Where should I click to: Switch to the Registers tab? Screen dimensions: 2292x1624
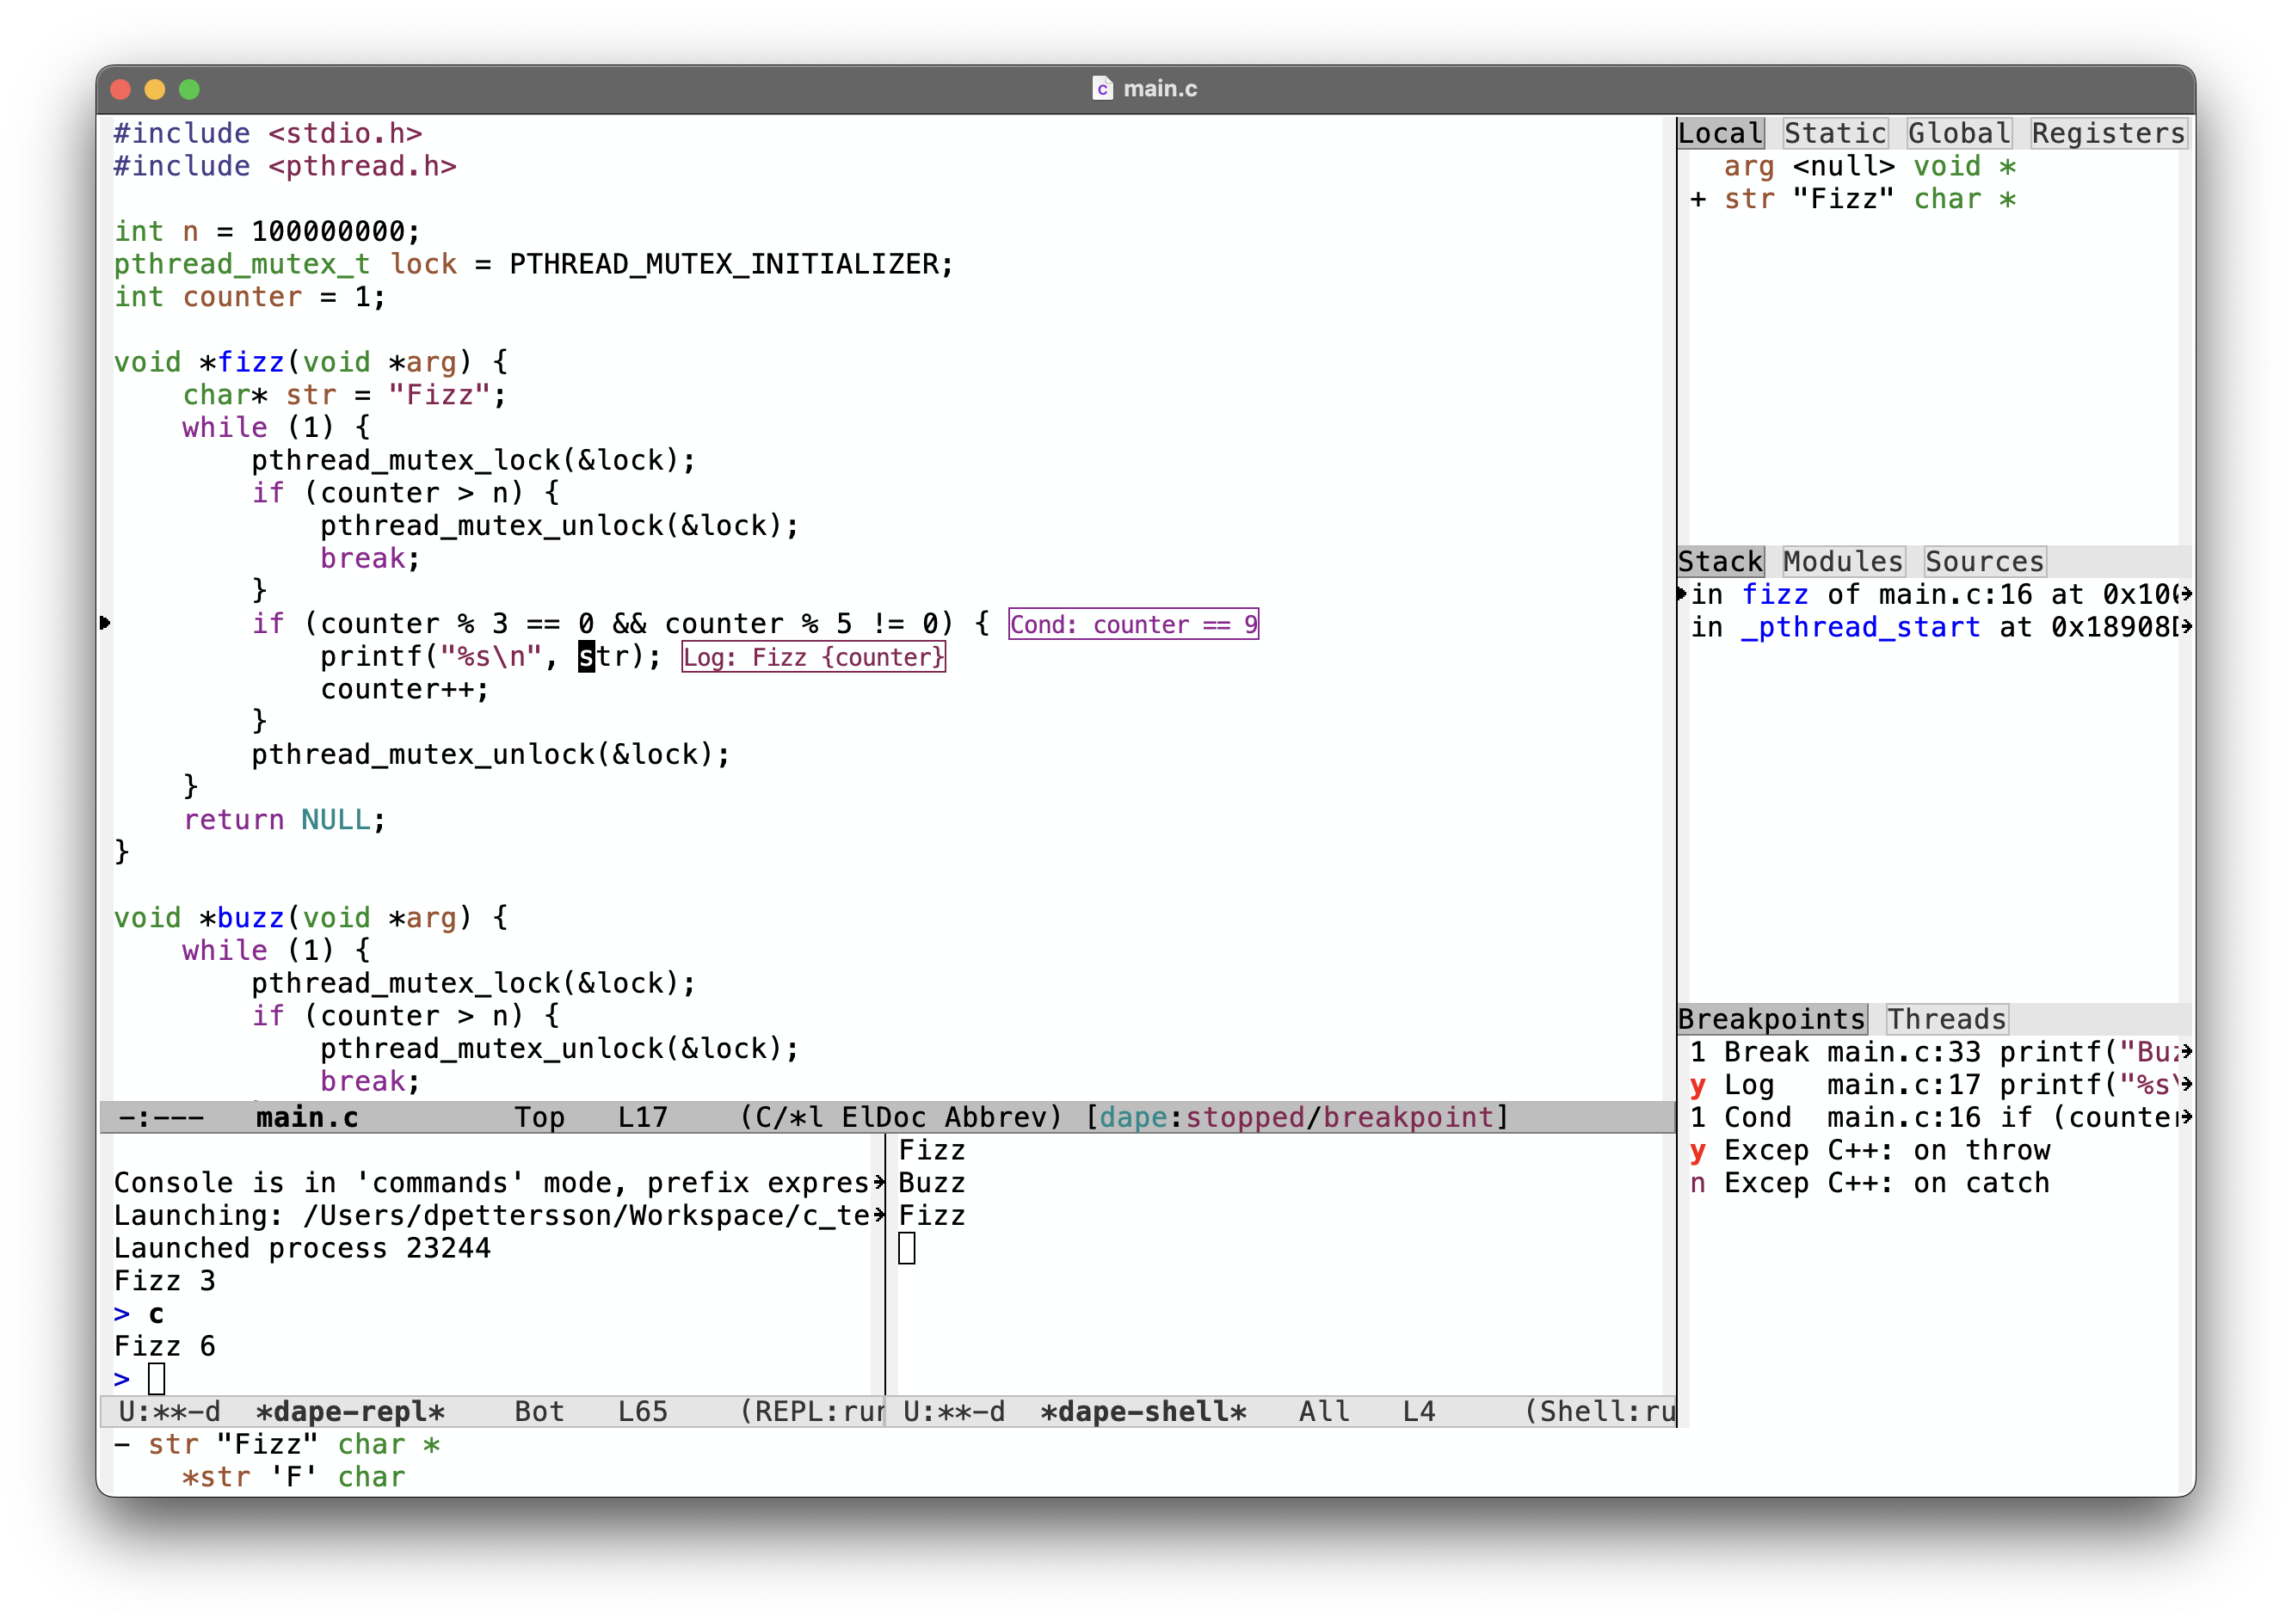click(2108, 133)
